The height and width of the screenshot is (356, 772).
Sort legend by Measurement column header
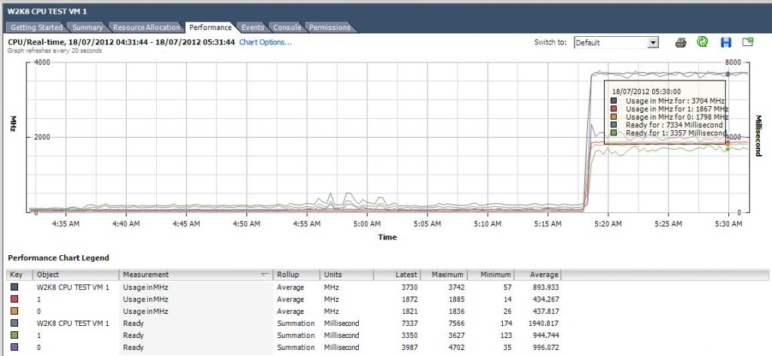click(196, 275)
